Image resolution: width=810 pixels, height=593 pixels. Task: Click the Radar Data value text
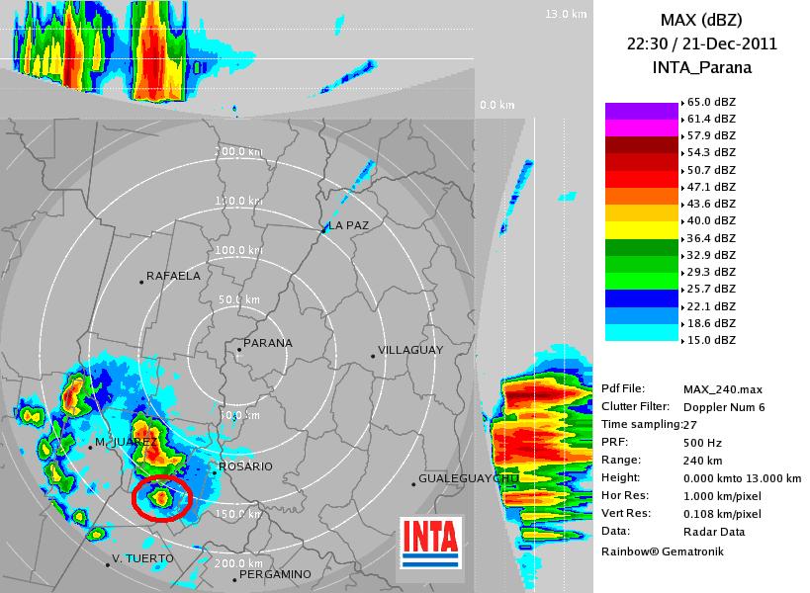coord(714,532)
